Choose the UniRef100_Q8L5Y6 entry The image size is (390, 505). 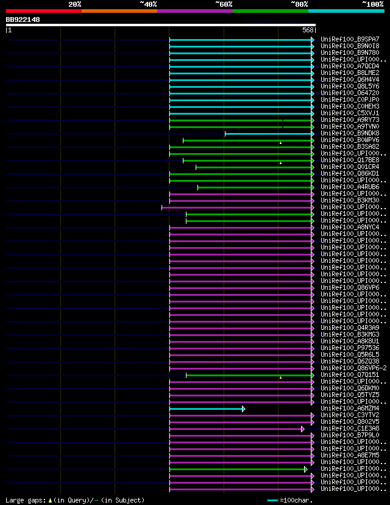click(350, 87)
